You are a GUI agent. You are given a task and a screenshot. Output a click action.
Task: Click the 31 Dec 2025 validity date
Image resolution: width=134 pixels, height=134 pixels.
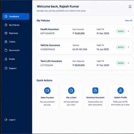[x=103, y=33]
